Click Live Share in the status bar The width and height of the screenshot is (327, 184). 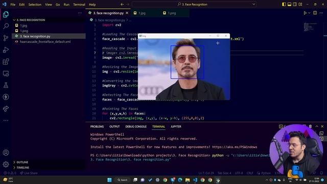point(29,173)
